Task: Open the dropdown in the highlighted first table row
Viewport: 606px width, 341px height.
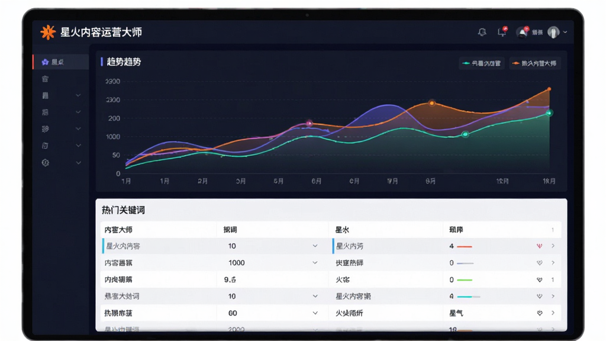Action: pos(315,246)
